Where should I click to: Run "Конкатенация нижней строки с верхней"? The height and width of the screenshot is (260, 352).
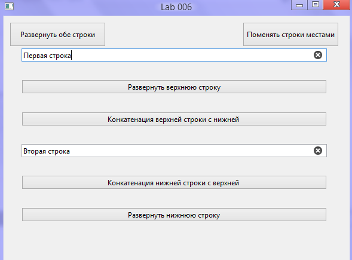coord(174,182)
